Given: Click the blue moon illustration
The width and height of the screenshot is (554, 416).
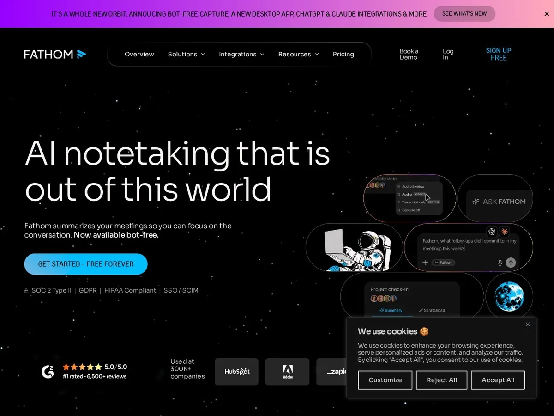Looking at the screenshot, I should [x=509, y=297].
